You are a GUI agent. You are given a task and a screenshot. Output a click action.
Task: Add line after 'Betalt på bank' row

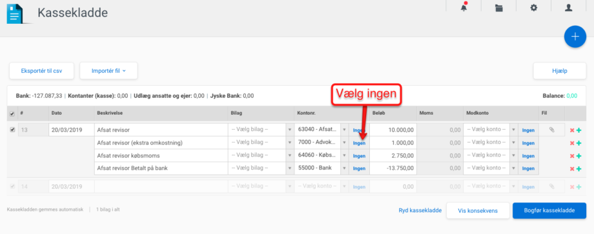579,169
